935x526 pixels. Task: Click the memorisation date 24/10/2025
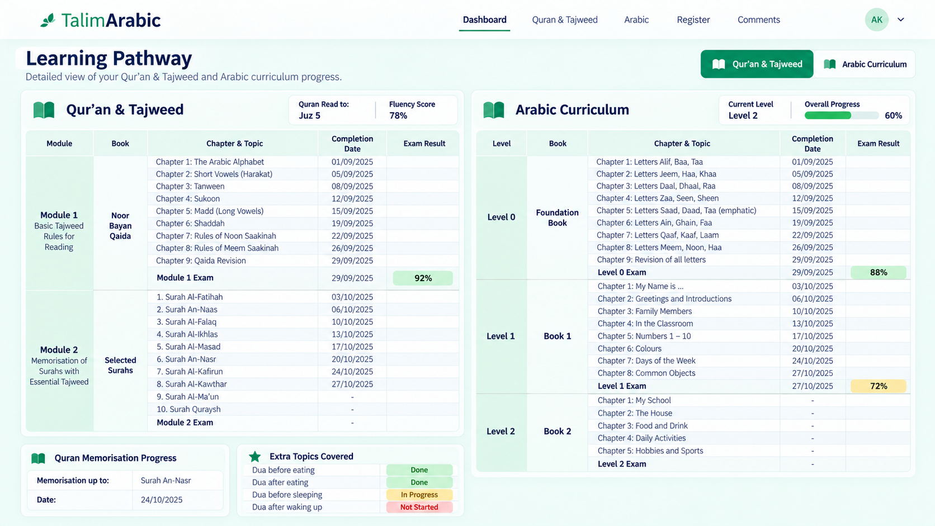pos(162,500)
